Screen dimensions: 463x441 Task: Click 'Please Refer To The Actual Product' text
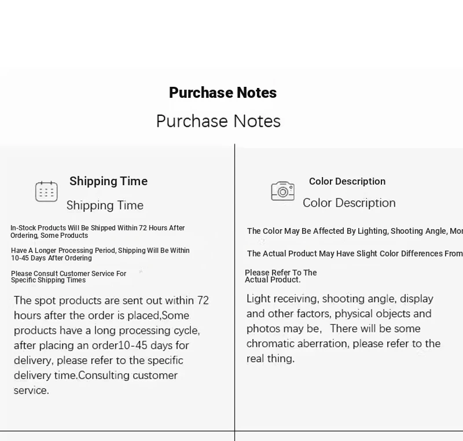tap(281, 276)
